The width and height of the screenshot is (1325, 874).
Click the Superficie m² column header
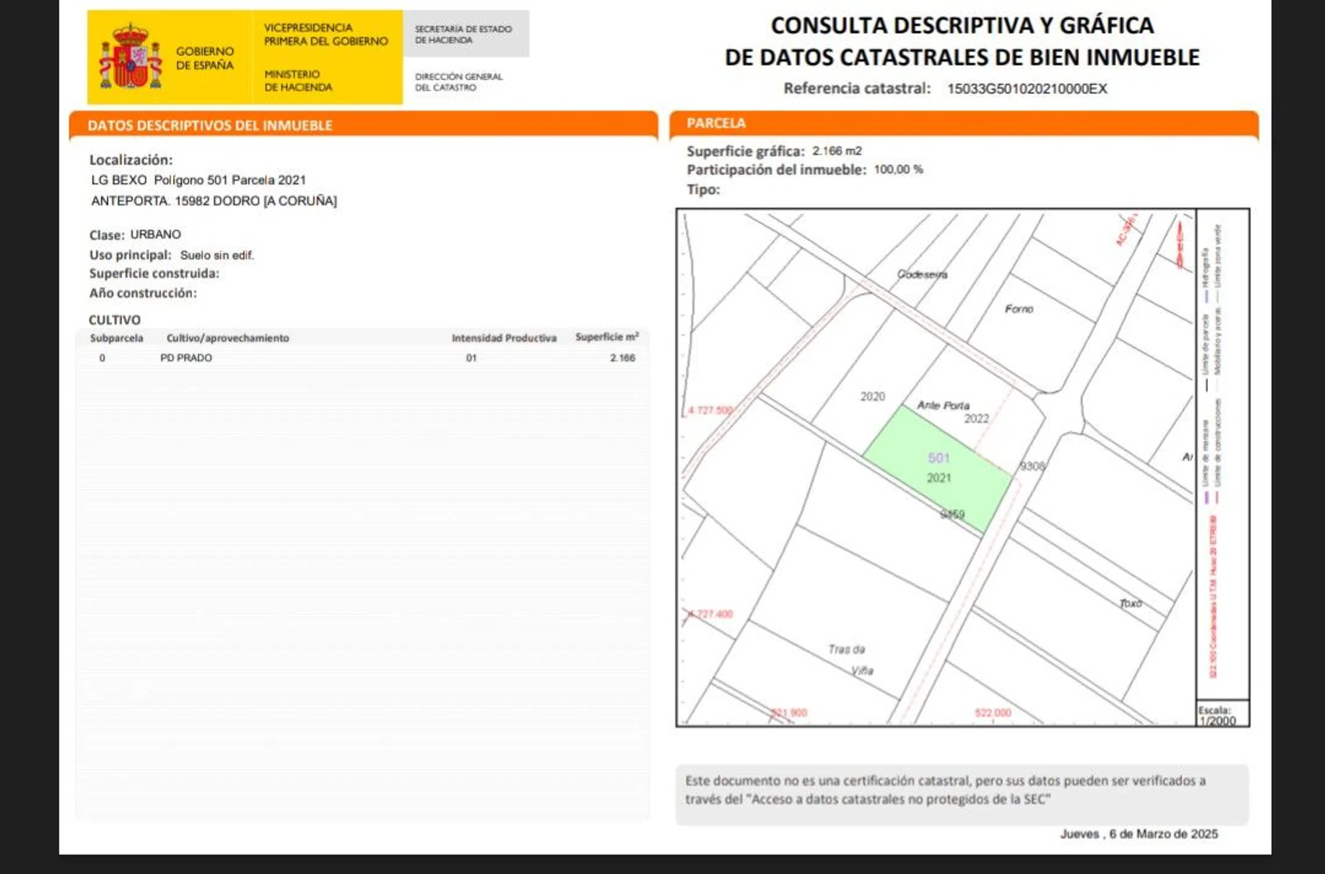(x=606, y=337)
